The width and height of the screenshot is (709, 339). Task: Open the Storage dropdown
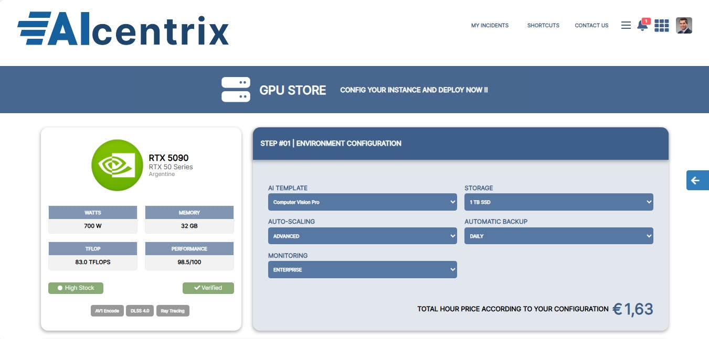tap(558, 202)
